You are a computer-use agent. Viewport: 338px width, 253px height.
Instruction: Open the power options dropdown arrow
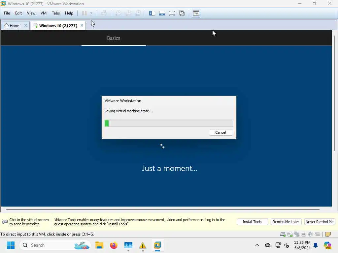(91, 13)
